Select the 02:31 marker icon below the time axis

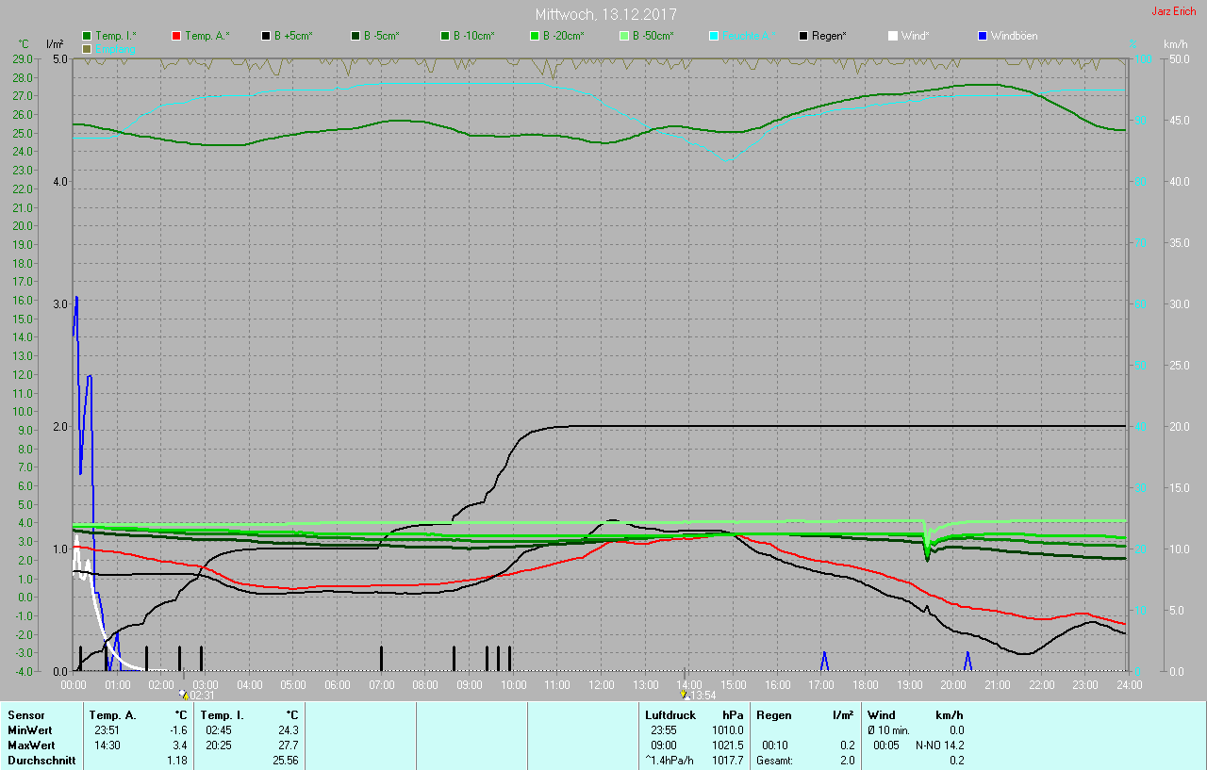(183, 694)
